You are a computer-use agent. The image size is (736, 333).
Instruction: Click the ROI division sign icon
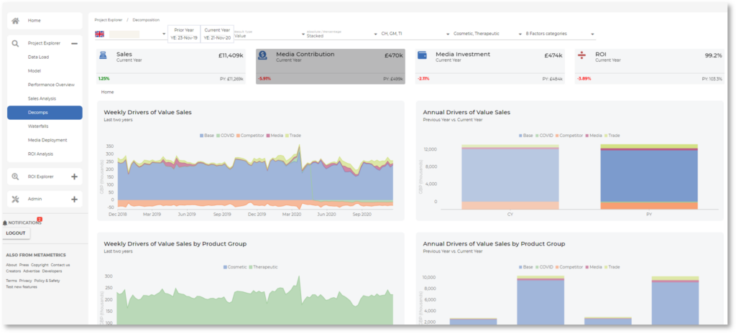tap(581, 55)
